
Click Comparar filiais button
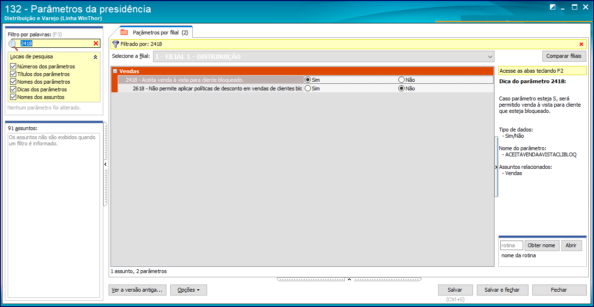tap(564, 56)
